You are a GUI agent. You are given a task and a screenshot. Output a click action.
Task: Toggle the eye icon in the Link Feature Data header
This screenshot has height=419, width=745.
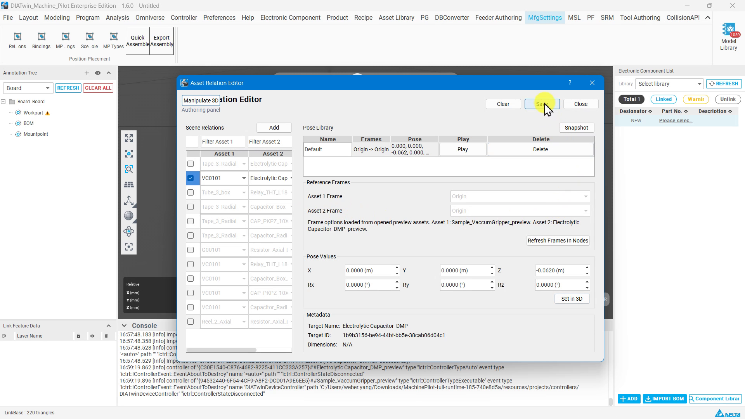coord(92,336)
